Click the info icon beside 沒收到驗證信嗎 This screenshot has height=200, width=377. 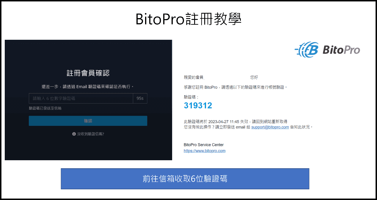[x=73, y=134]
